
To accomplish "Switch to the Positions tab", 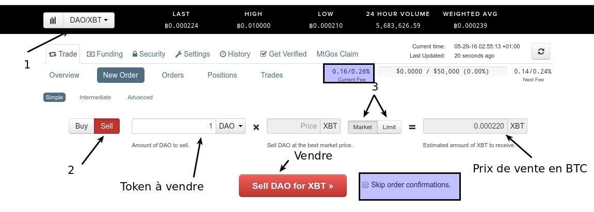I will [x=222, y=75].
